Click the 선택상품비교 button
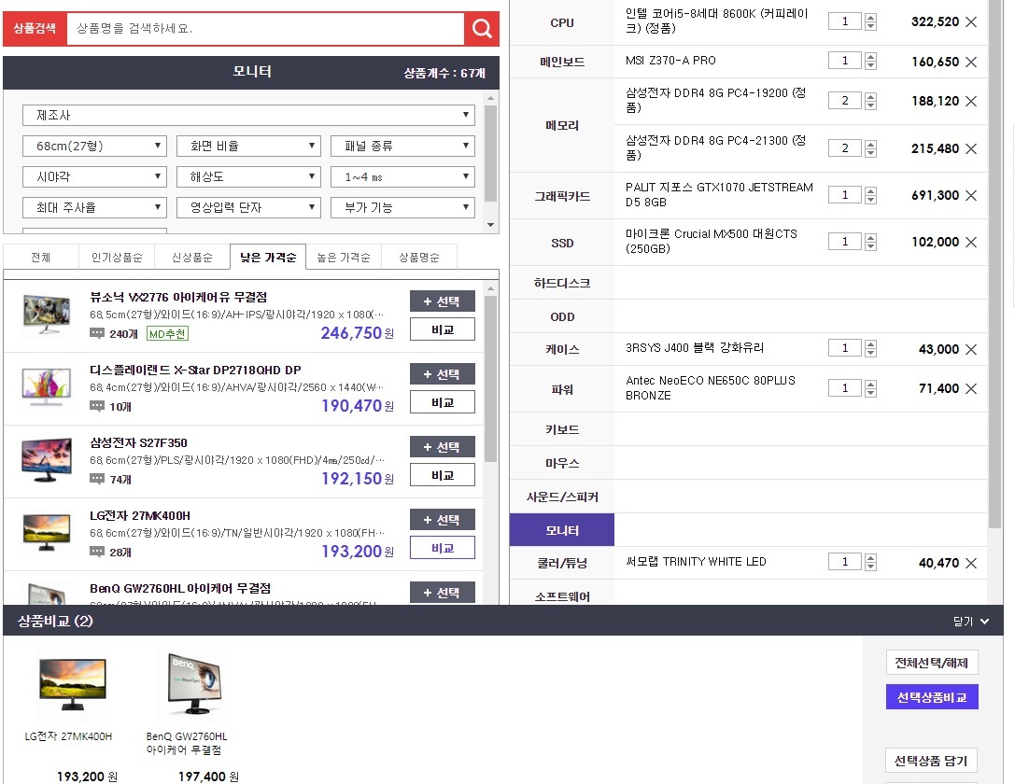Image resolution: width=1015 pixels, height=784 pixels. click(932, 697)
